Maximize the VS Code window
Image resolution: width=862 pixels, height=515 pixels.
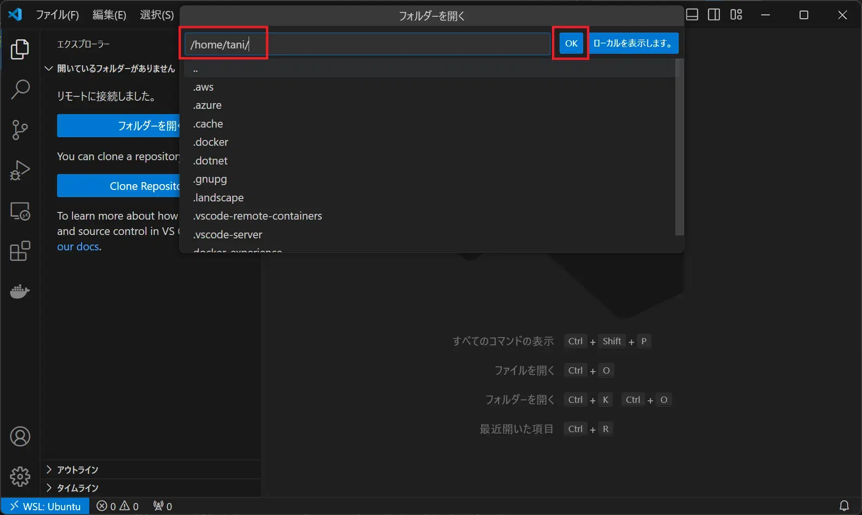point(804,15)
